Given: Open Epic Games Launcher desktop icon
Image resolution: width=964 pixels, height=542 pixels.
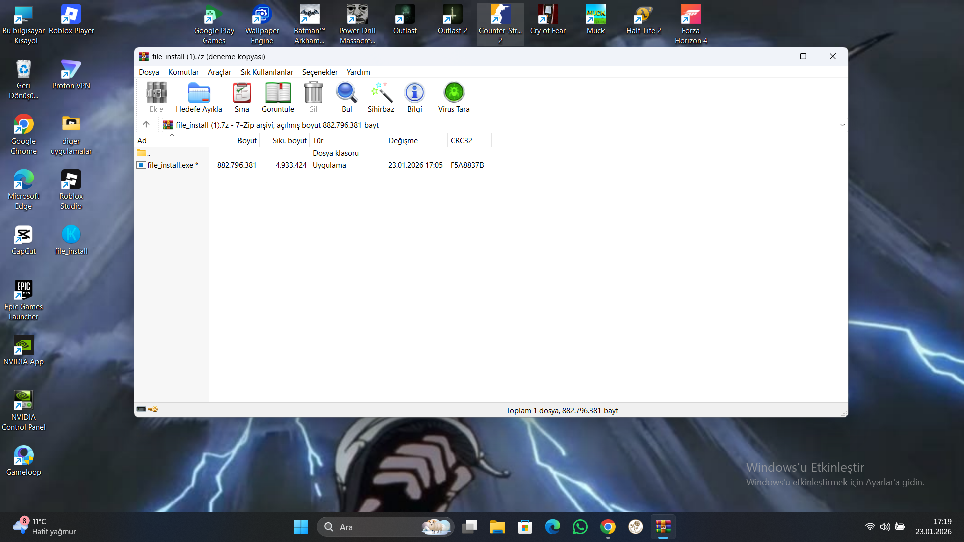Looking at the screenshot, I should pos(24,300).
